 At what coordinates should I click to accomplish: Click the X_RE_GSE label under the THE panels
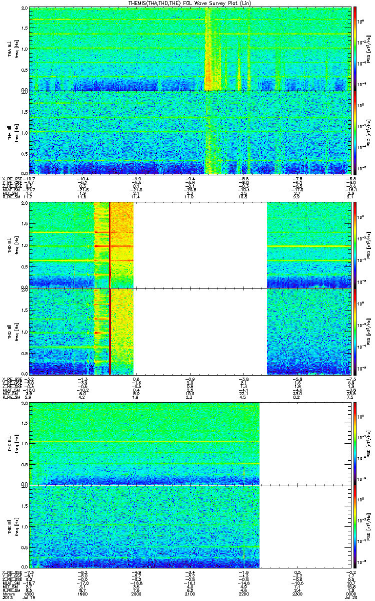tap(11, 572)
